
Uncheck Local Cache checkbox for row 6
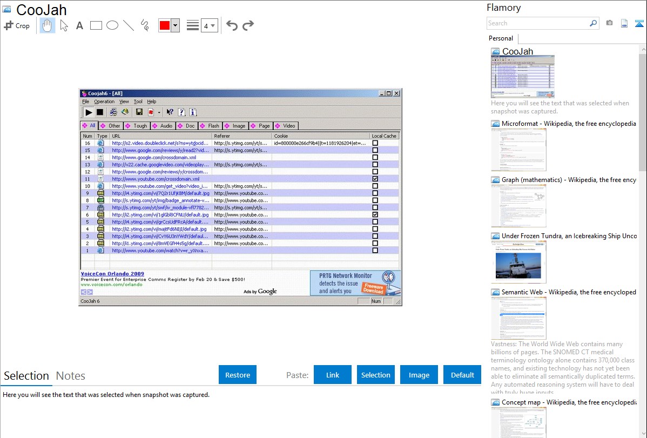point(375,214)
